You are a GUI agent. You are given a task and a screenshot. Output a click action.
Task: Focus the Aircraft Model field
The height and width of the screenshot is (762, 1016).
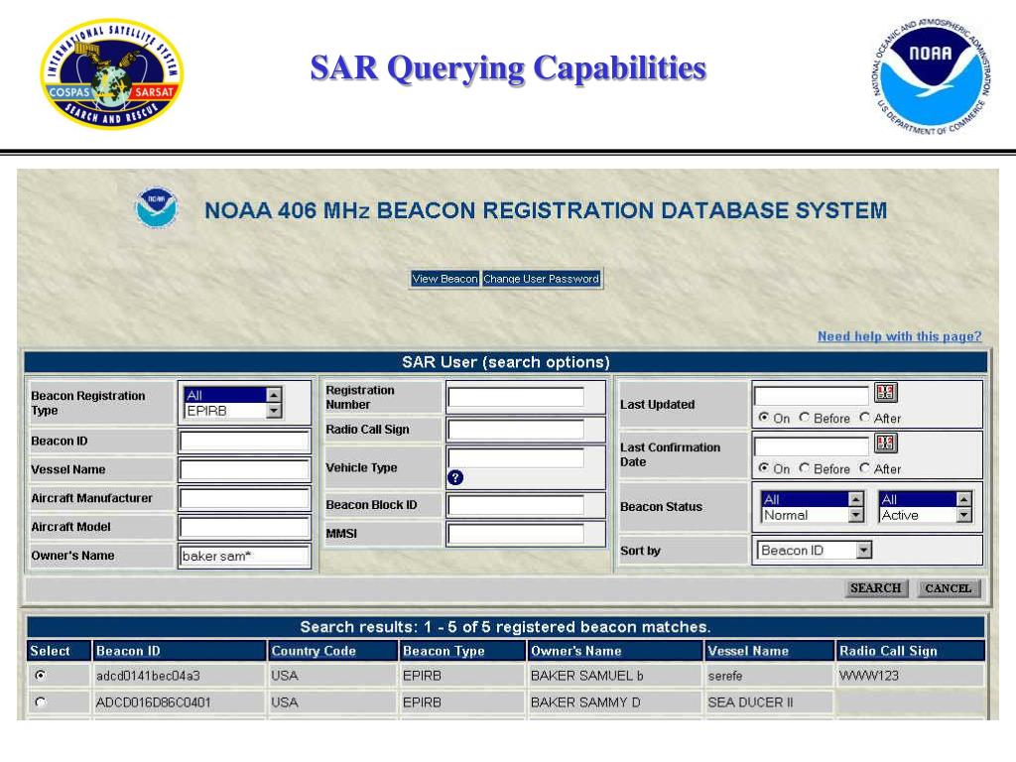244,527
